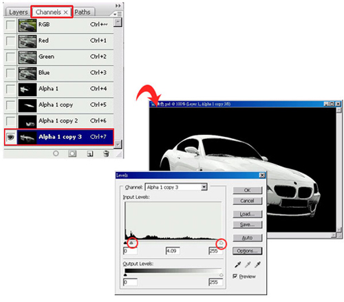This screenshot has width=344, height=302.
Task: Select the Green channel row
Action: [x=58, y=57]
